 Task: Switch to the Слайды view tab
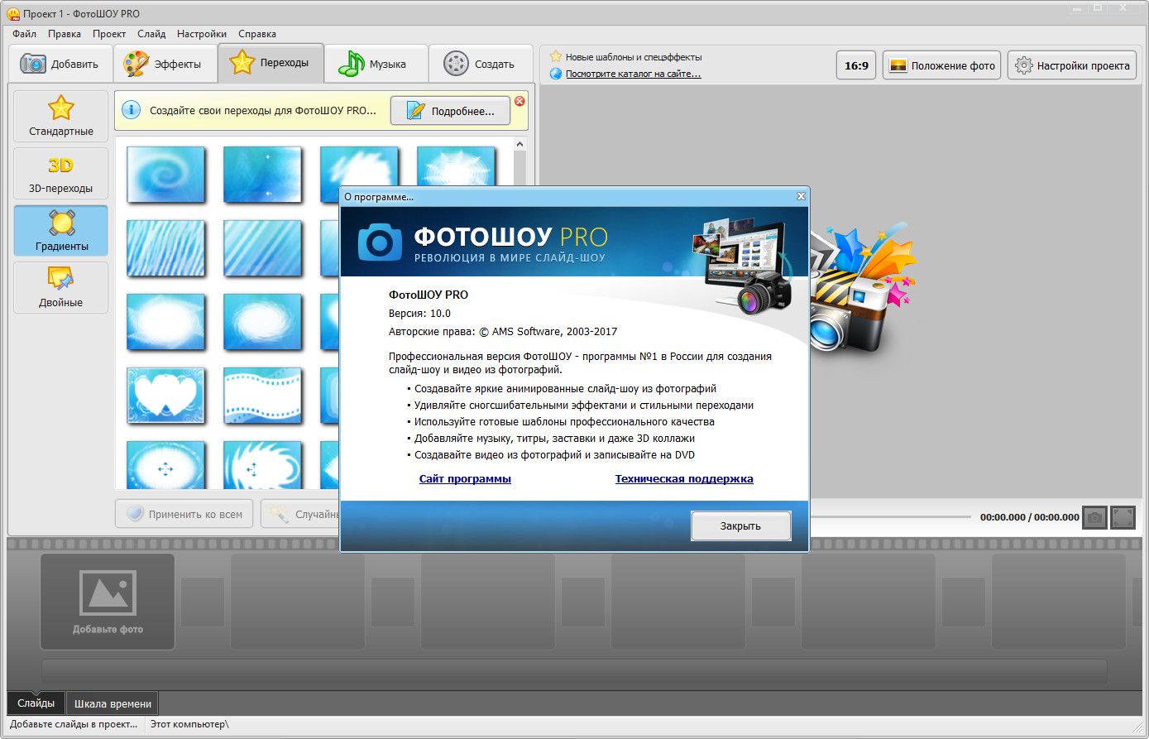(x=36, y=703)
